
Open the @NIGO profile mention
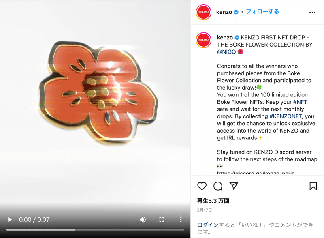coord(226,51)
